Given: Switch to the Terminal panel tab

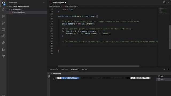Looking at the screenshot, I should [x=75, y=70].
